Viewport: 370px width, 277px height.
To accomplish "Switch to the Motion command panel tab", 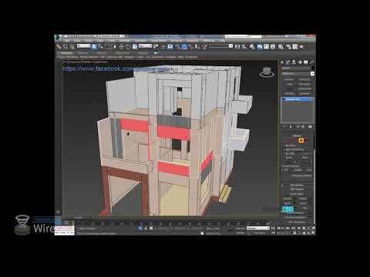I will pyautogui.click(x=301, y=62).
